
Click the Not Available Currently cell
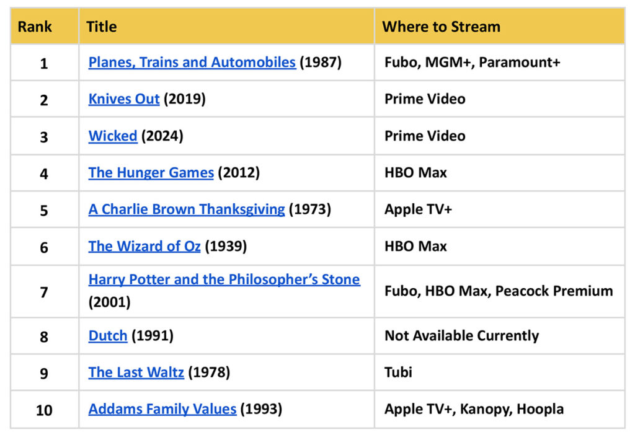pyautogui.click(x=461, y=336)
